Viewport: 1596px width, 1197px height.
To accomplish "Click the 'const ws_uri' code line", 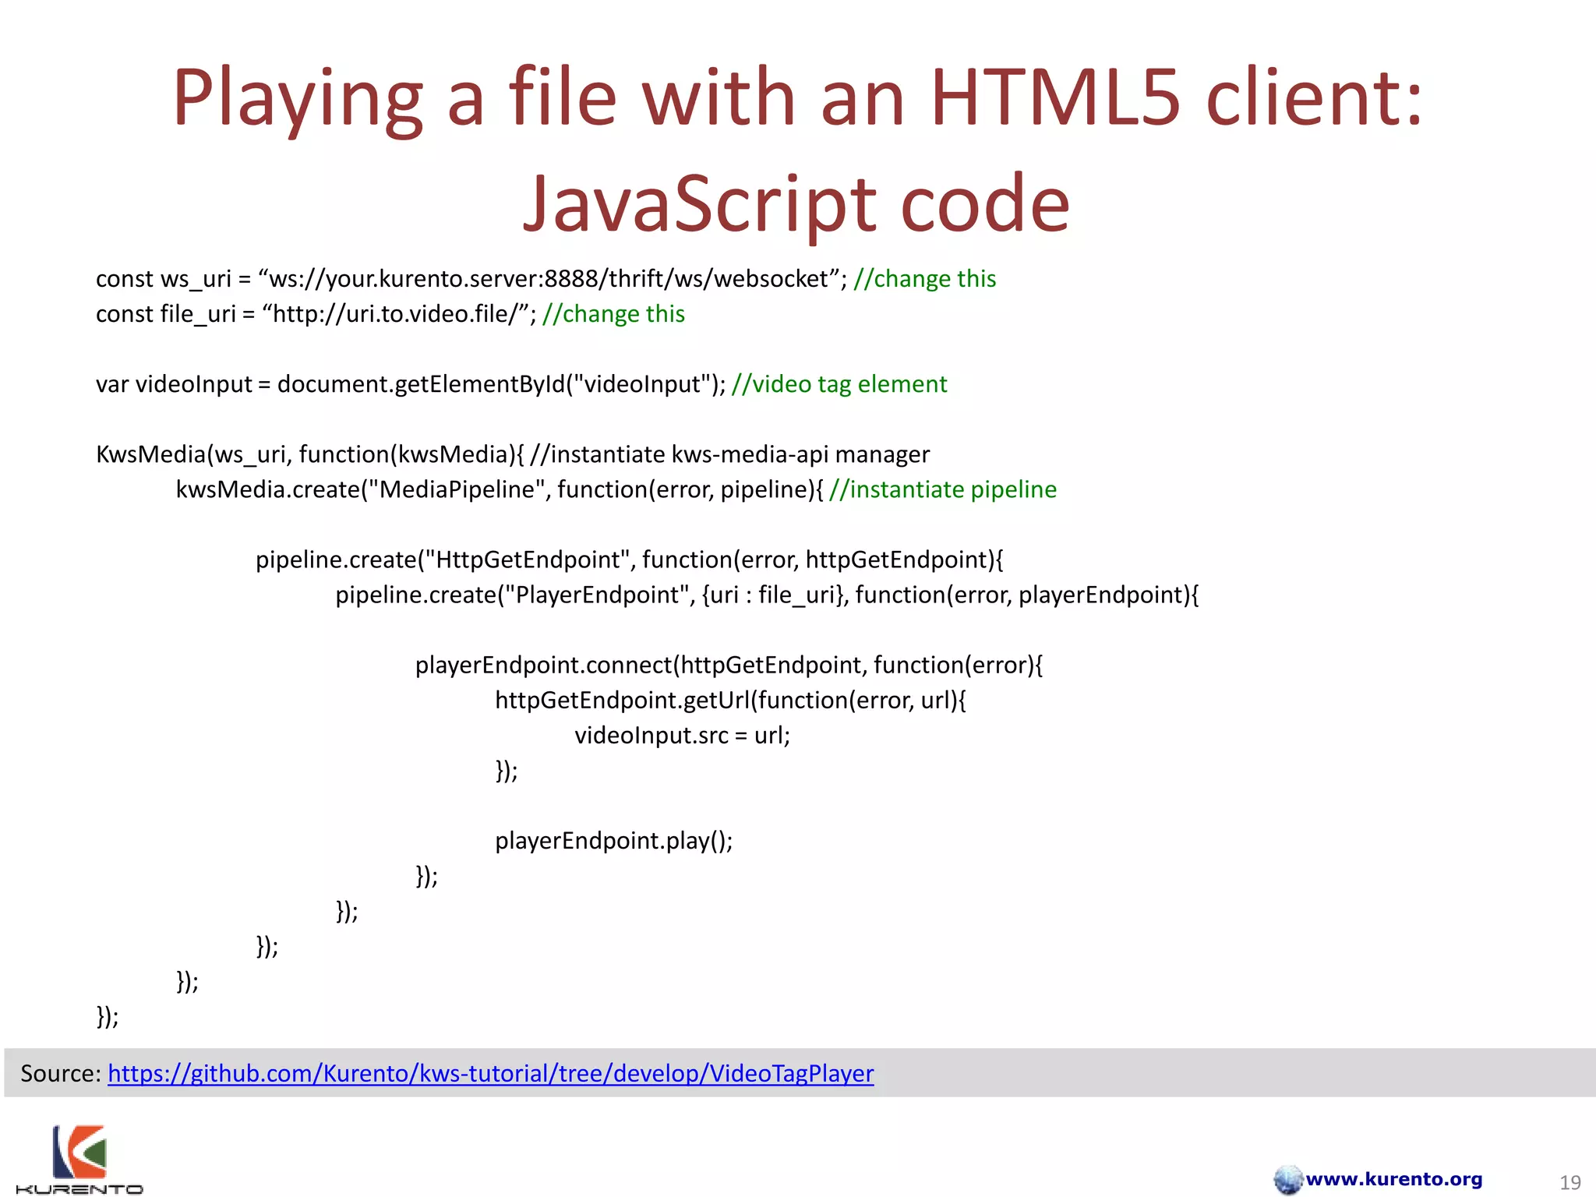I will pyautogui.click(x=546, y=279).
